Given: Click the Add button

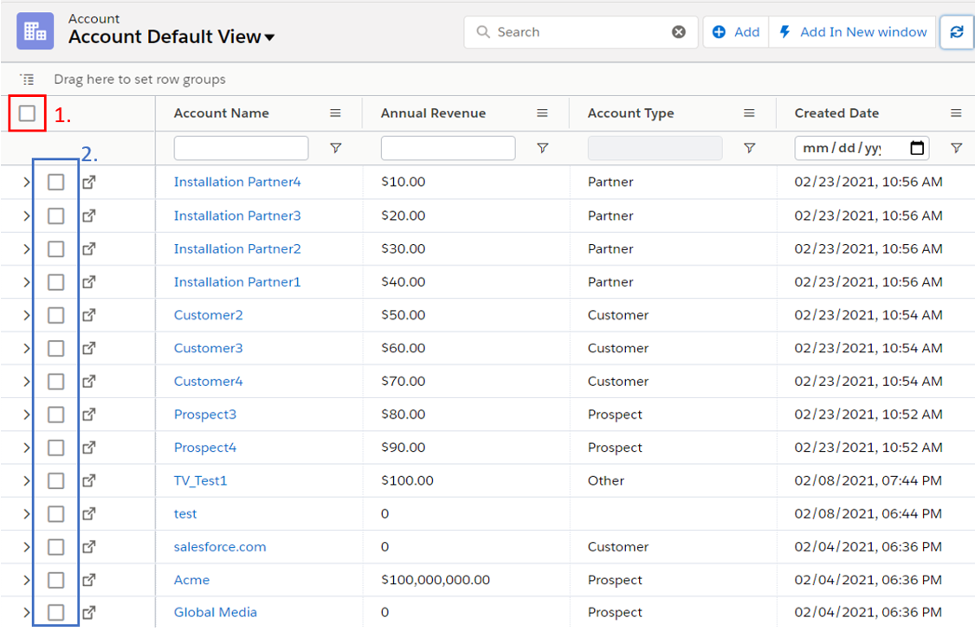Looking at the screenshot, I should tap(736, 32).
